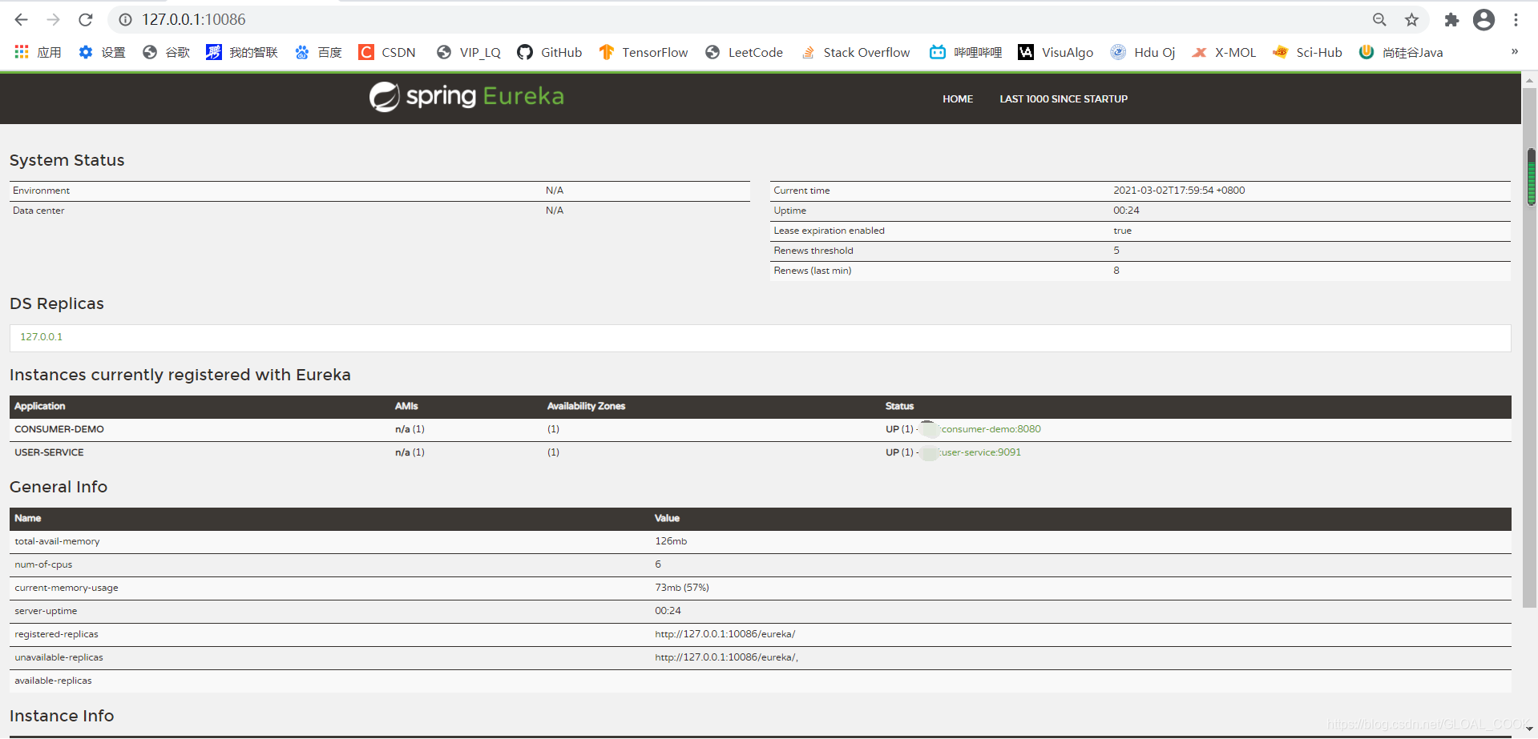Click the Uptime value 00:24 in System Status
This screenshot has width=1538, height=739.
(1126, 211)
